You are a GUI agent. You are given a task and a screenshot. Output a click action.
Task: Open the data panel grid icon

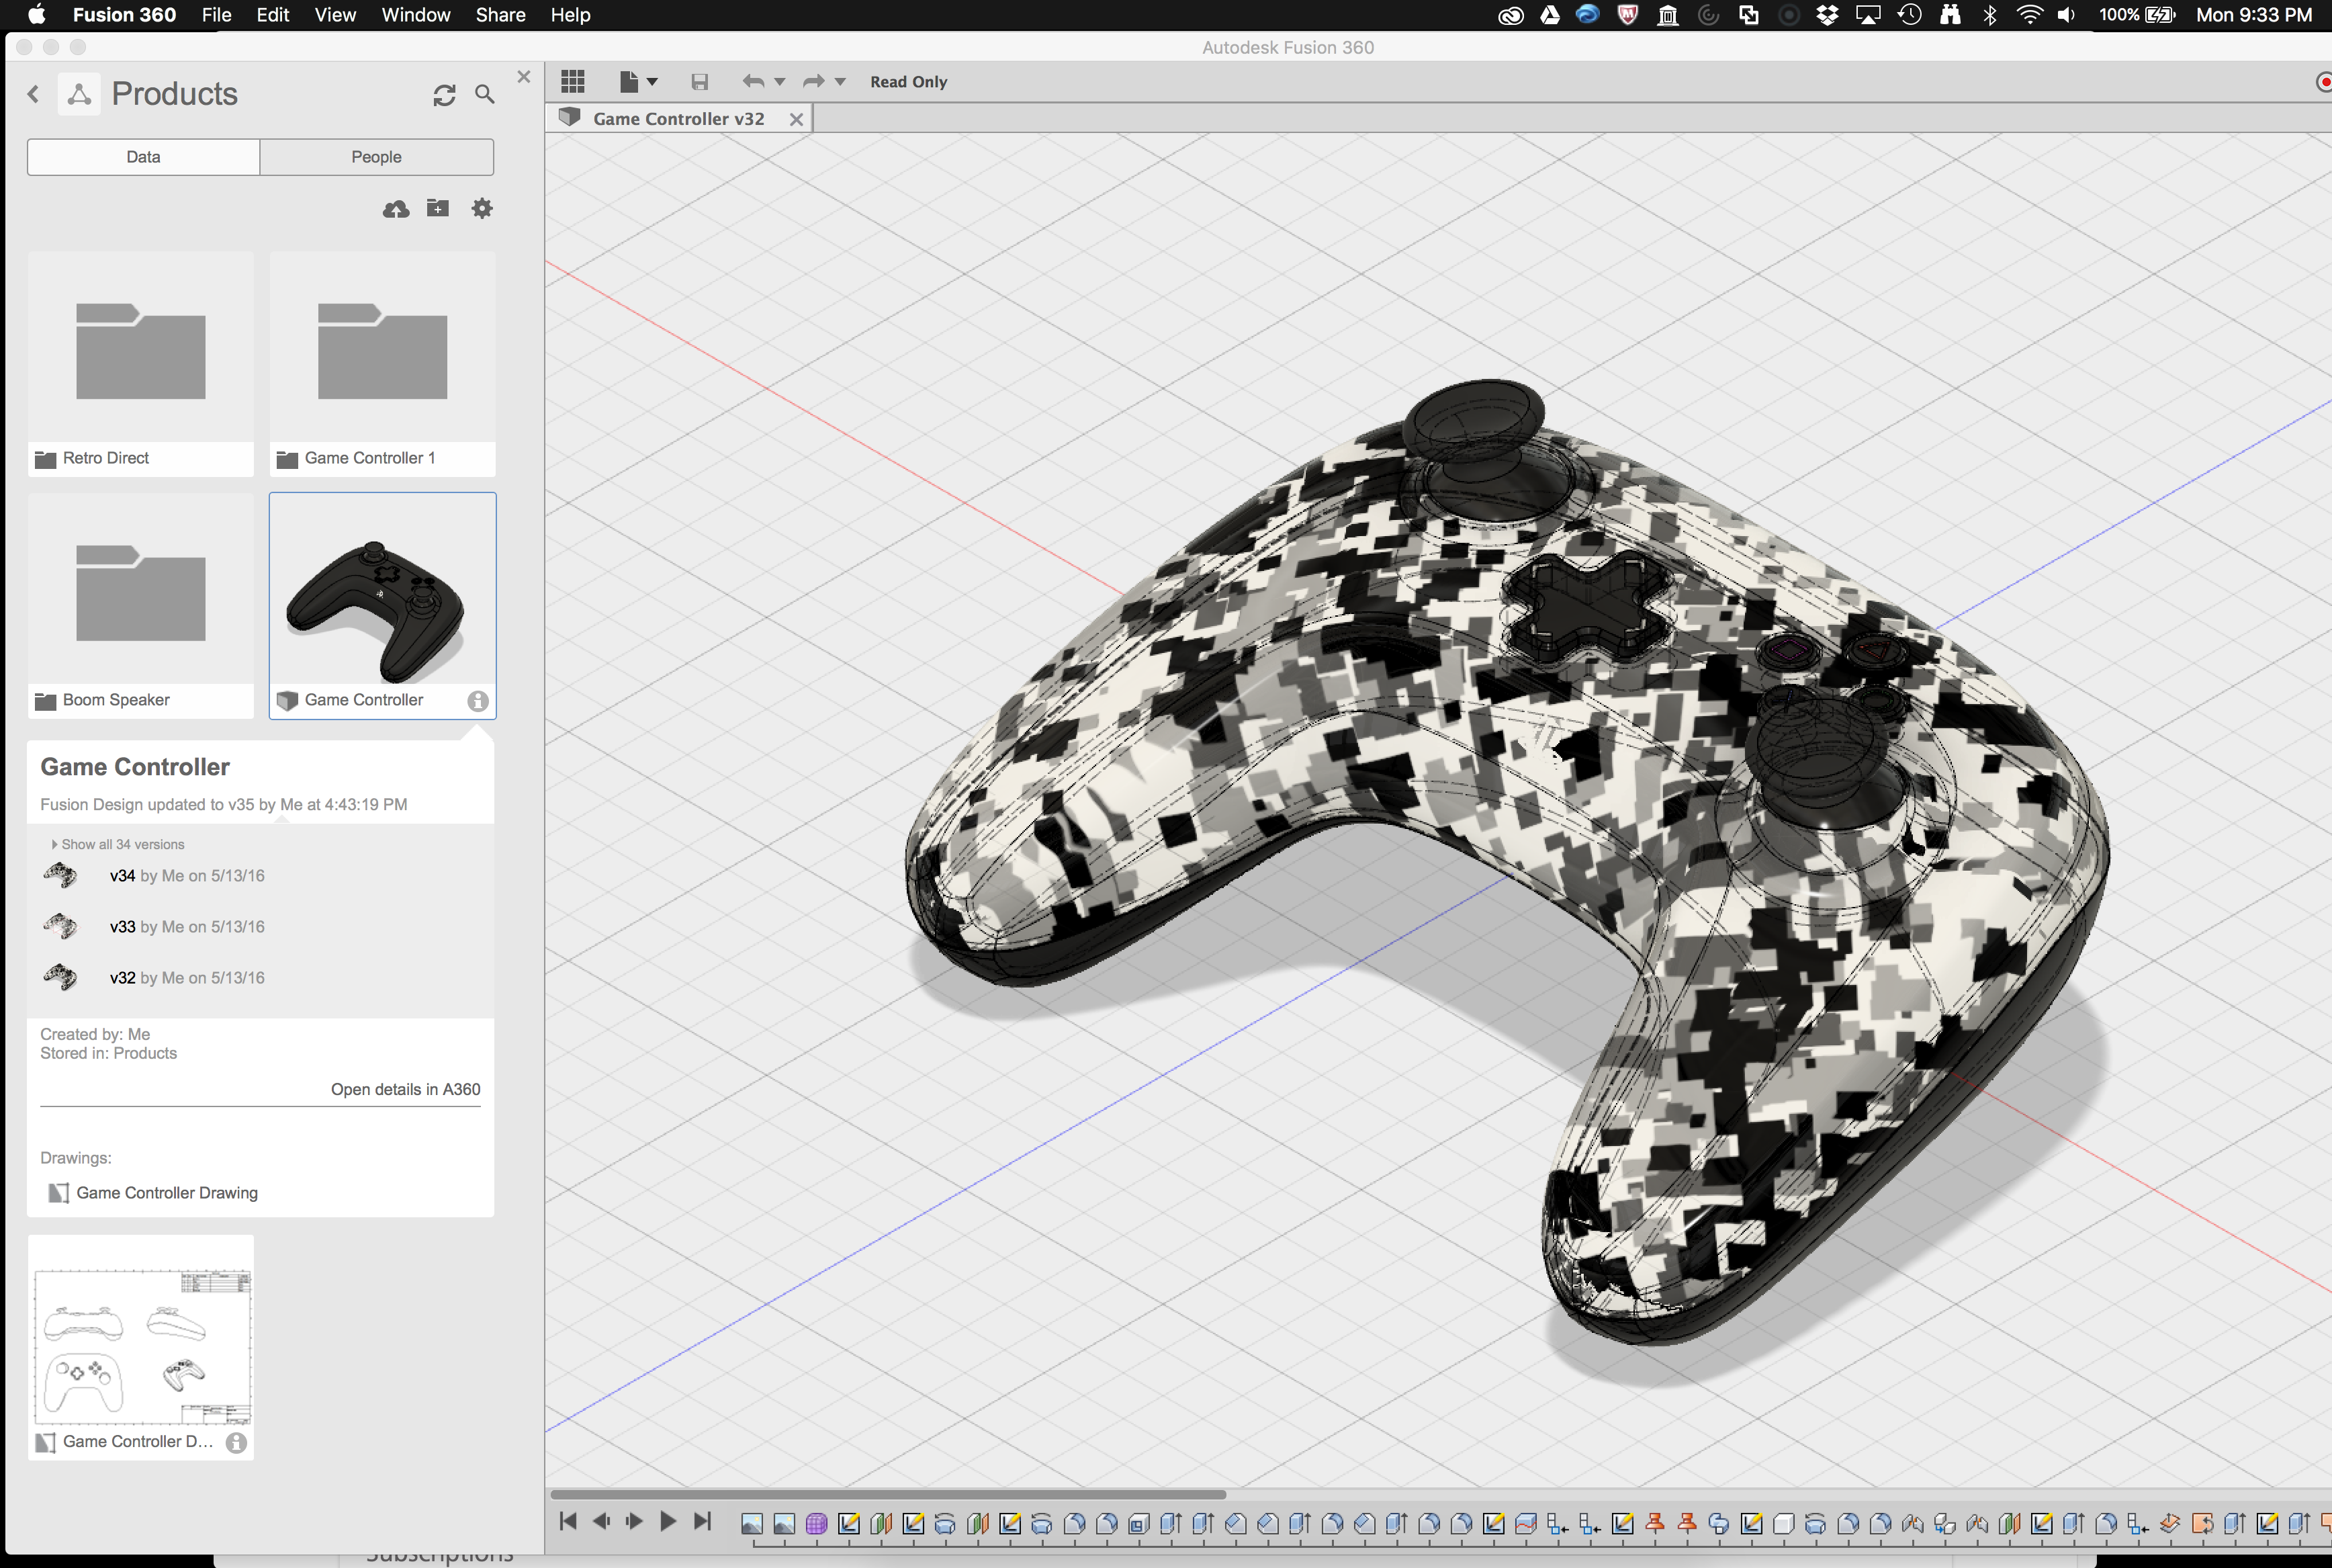[x=573, y=81]
